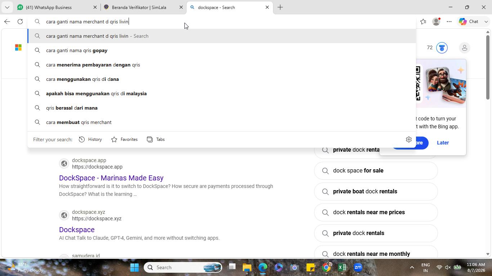This screenshot has height=276, width=492.
Task: Expand the tab actions dropdown chevron
Action: [7, 7]
